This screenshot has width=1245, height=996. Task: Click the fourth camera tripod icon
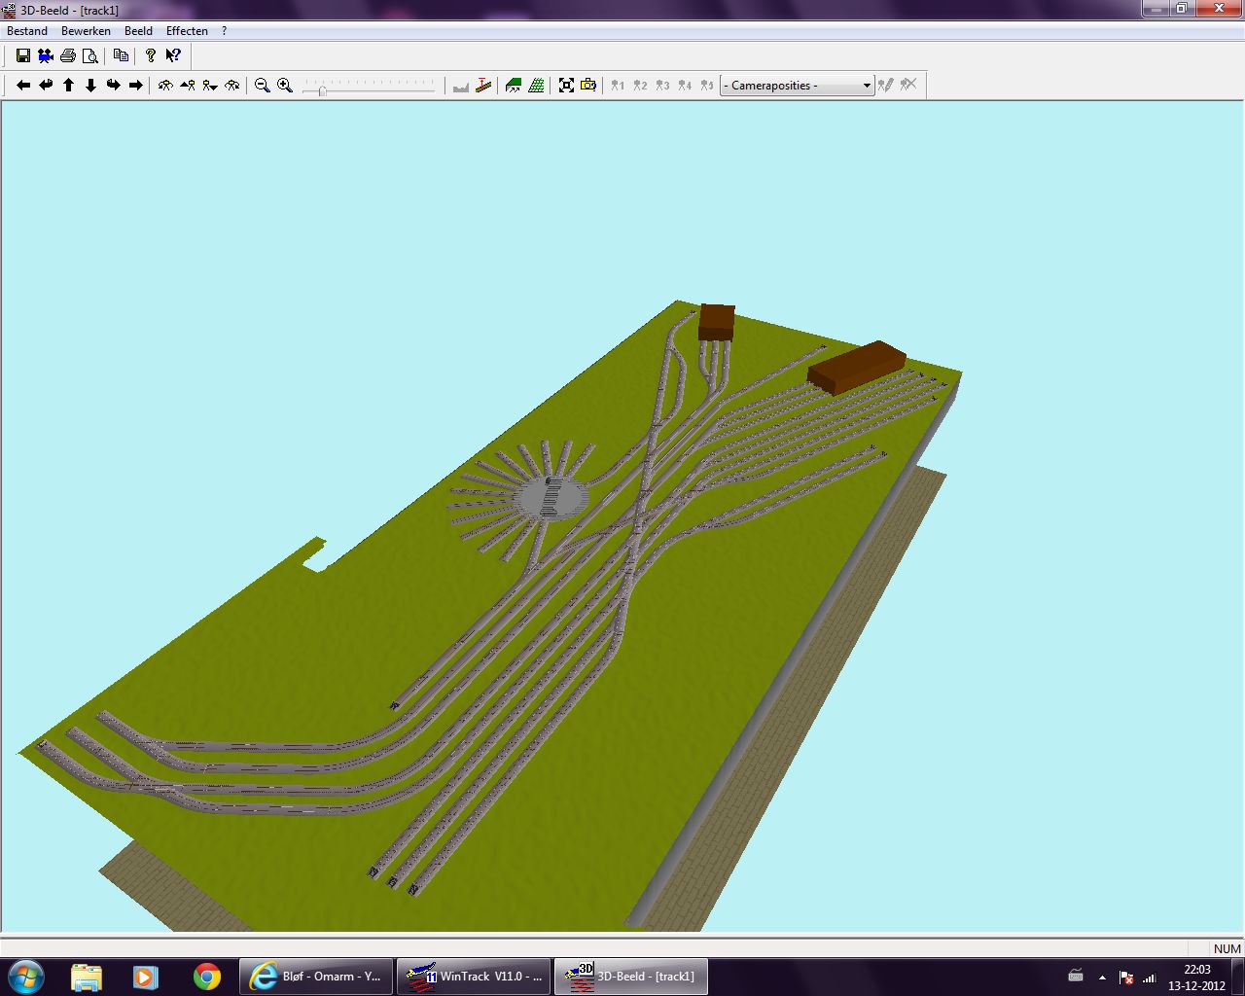coord(232,86)
